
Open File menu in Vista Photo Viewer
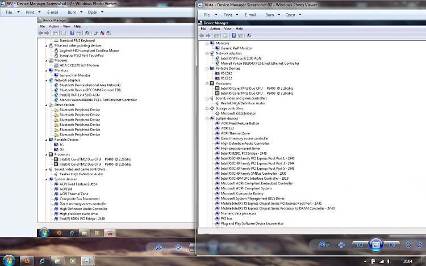[x=210, y=15]
